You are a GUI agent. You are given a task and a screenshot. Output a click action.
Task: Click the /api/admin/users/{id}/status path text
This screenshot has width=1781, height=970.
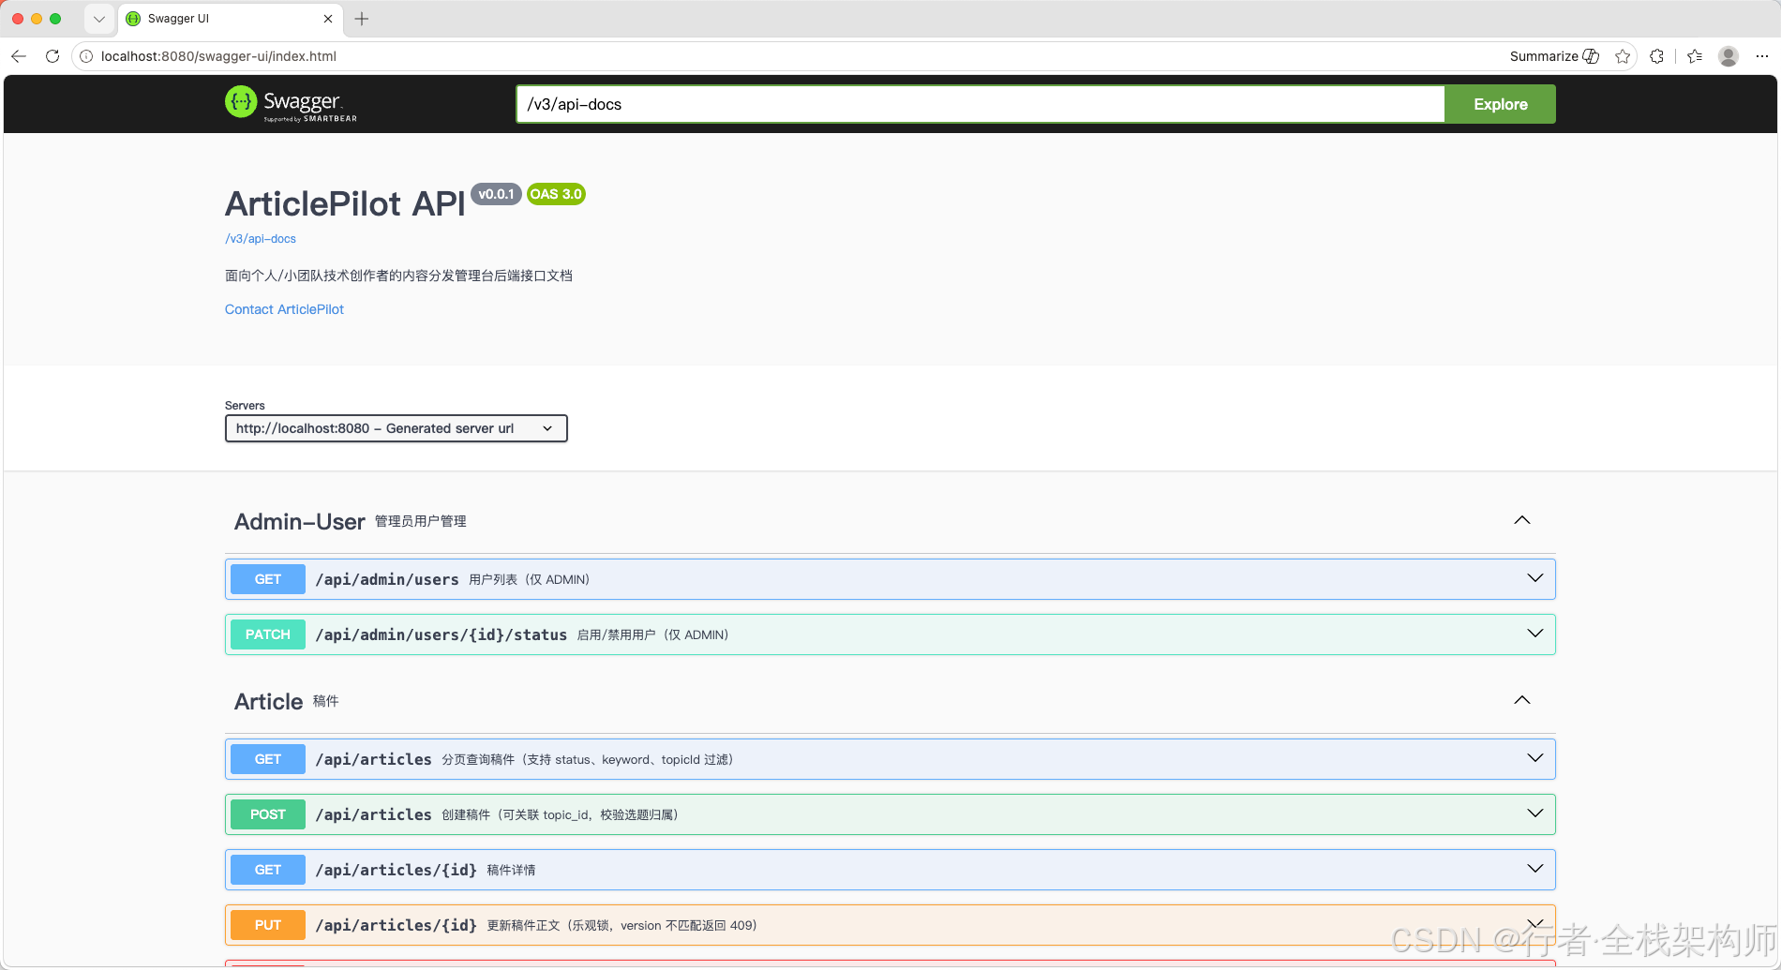click(x=442, y=634)
